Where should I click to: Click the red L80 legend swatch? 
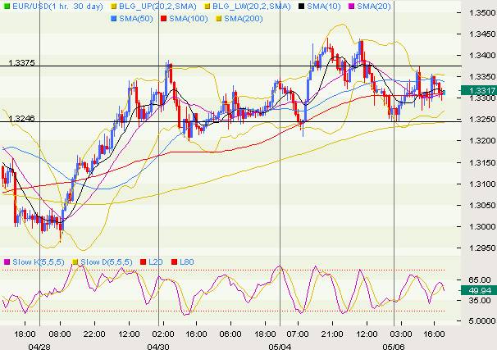coord(174,262)
